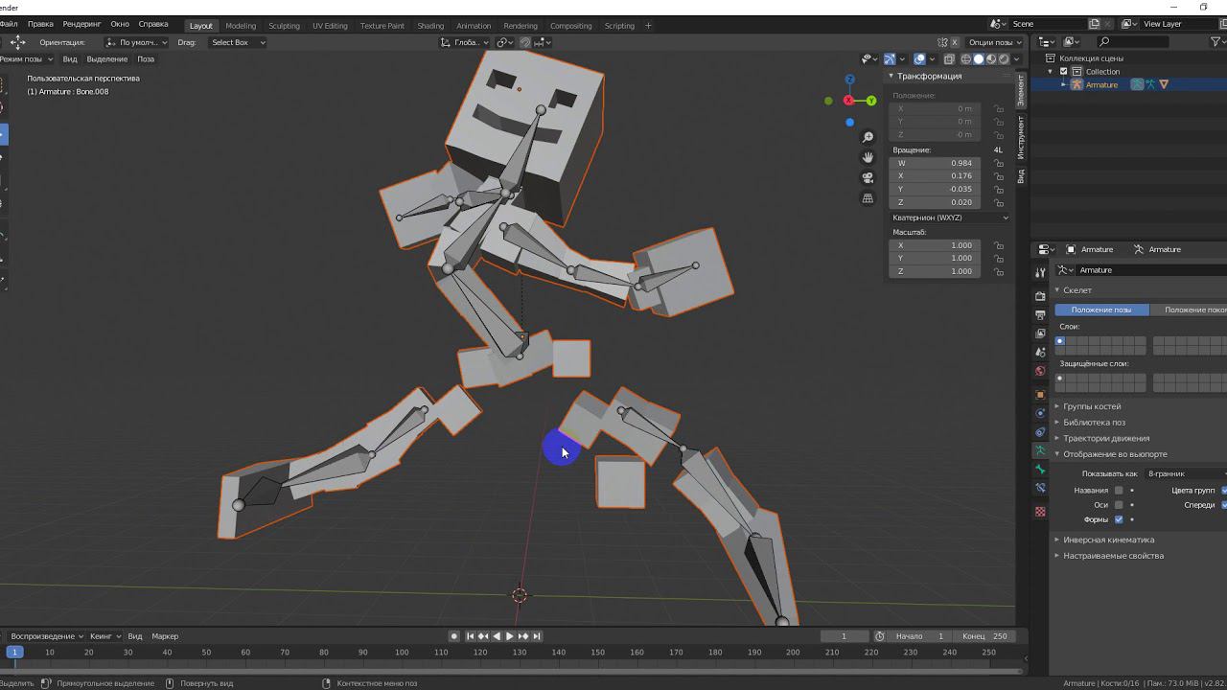The width and height of the screenshot is (1227, 690).
Task: Open the World properties tab icon
Action: [1040, 371]
